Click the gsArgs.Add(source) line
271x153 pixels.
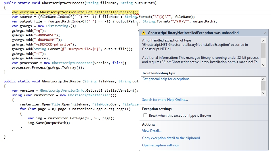pos(31,58)
